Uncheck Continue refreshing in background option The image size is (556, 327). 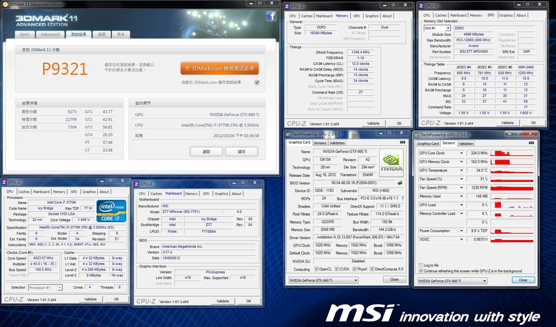tap(421, 271)
